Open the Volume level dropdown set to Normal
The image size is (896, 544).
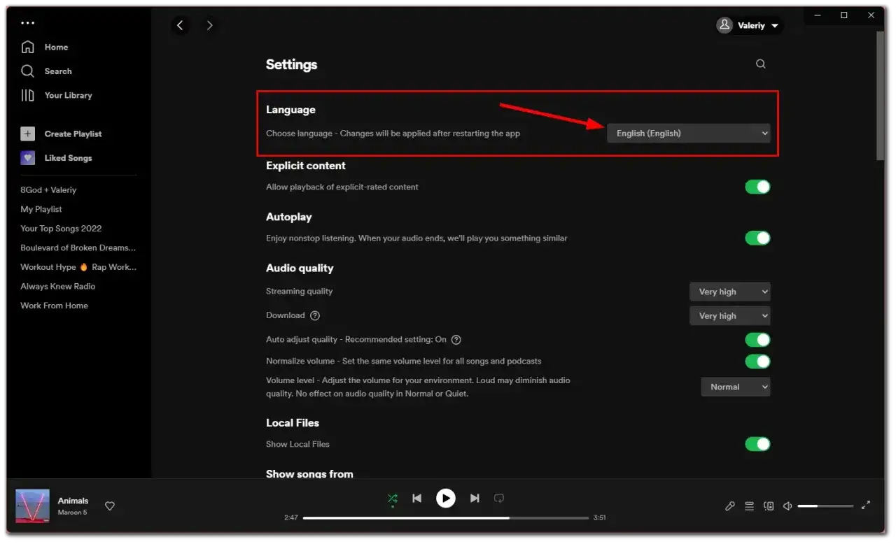[x=735, y=387]
